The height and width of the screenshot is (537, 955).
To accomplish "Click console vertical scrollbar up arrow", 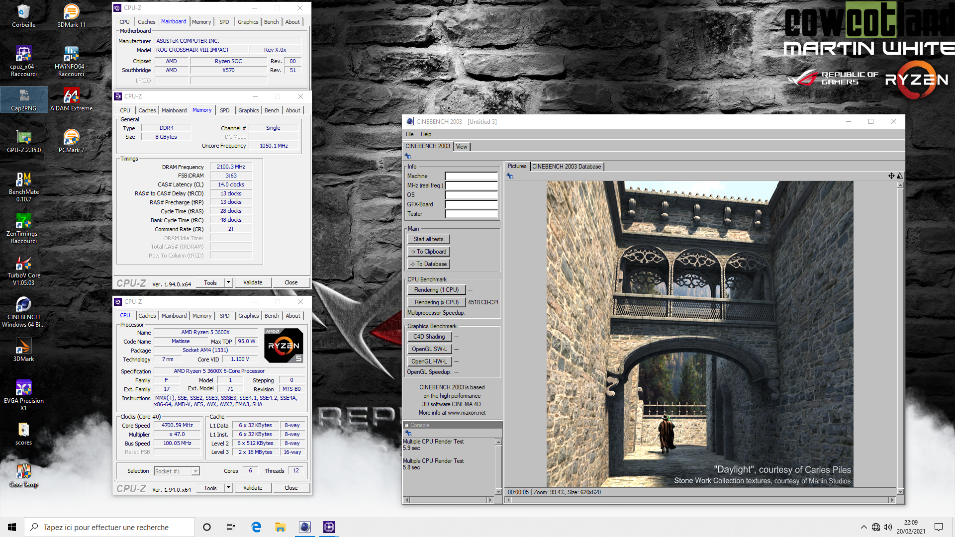I will [498, 442].
